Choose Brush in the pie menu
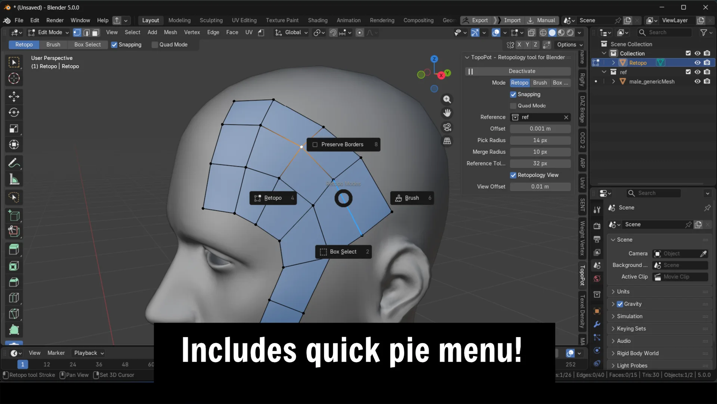This screenshot has width=717, height=404. point(412,198)
